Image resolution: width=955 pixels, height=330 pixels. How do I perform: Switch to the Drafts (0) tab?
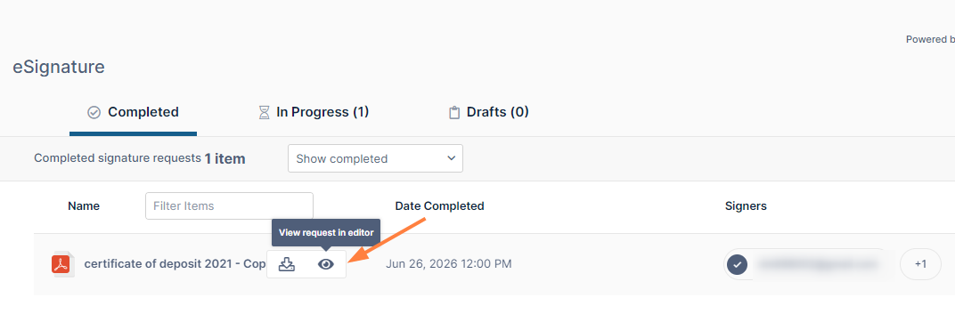(488, 112)
